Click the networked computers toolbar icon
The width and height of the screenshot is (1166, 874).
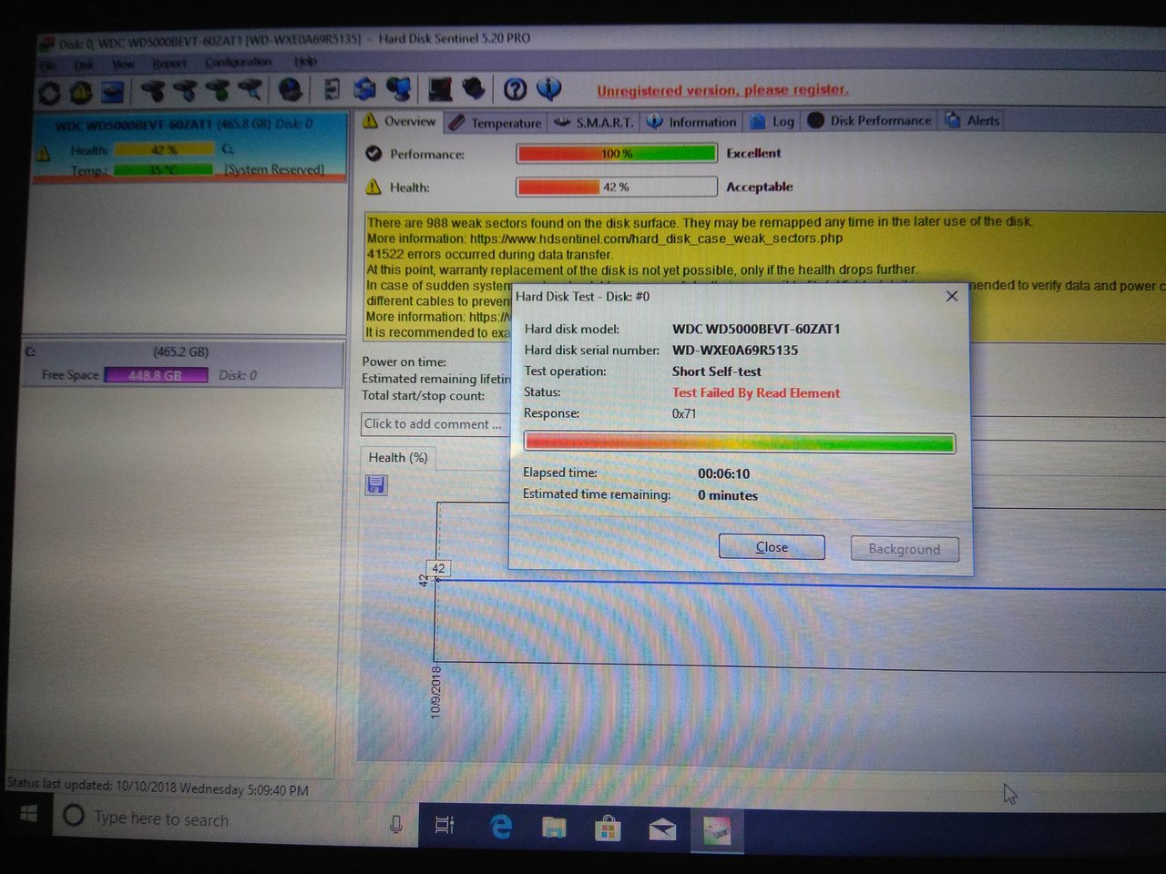[x=399, y=88]
